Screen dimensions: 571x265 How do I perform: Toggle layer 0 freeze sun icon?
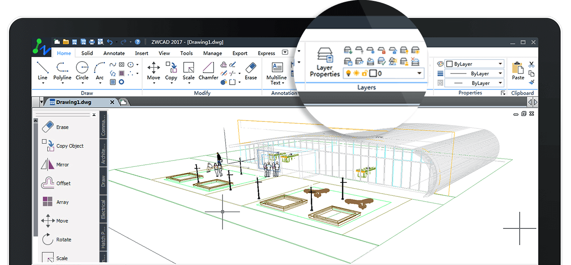point(357,73)
